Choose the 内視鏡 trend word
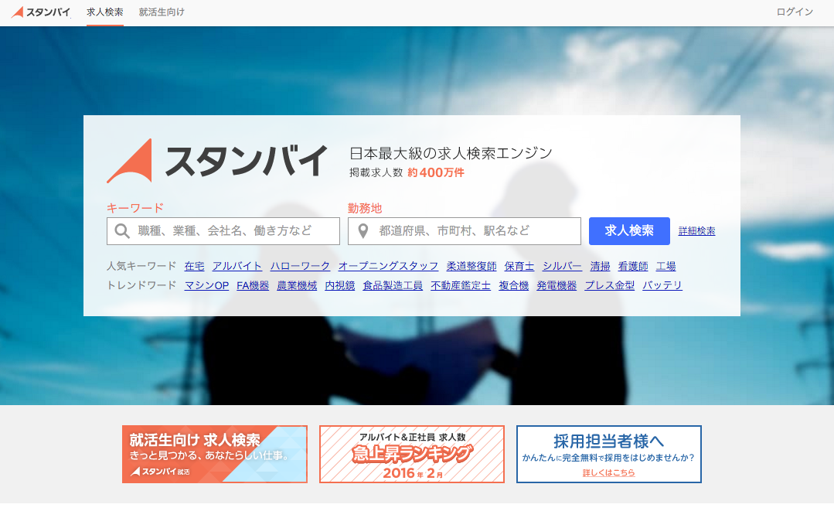The image size is (834, 518). tap(340, 285)
